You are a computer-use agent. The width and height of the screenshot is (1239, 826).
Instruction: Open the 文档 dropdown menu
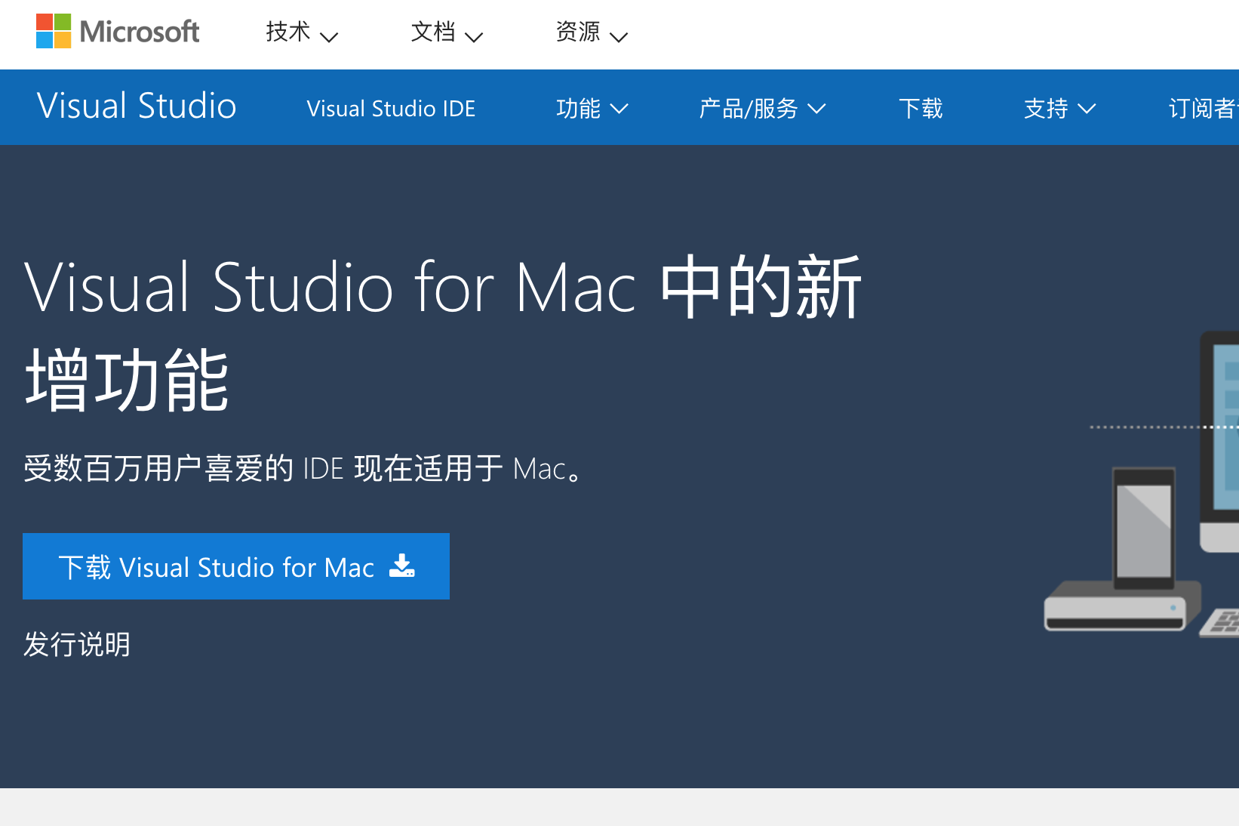[447, 32]
